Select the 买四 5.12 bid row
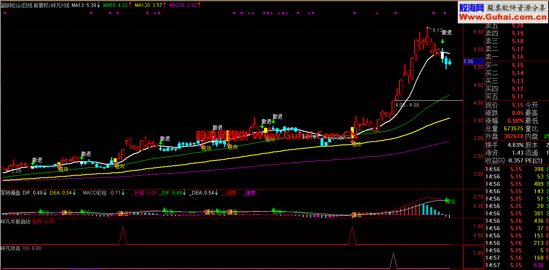549x270 pixels. click(517, 89)
